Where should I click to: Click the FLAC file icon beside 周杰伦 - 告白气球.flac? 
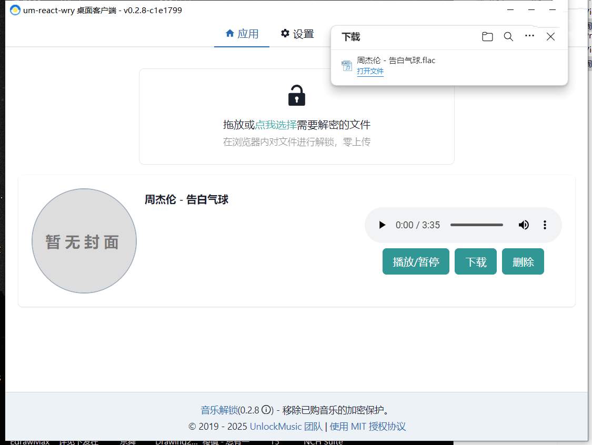[x=346, y=65]
